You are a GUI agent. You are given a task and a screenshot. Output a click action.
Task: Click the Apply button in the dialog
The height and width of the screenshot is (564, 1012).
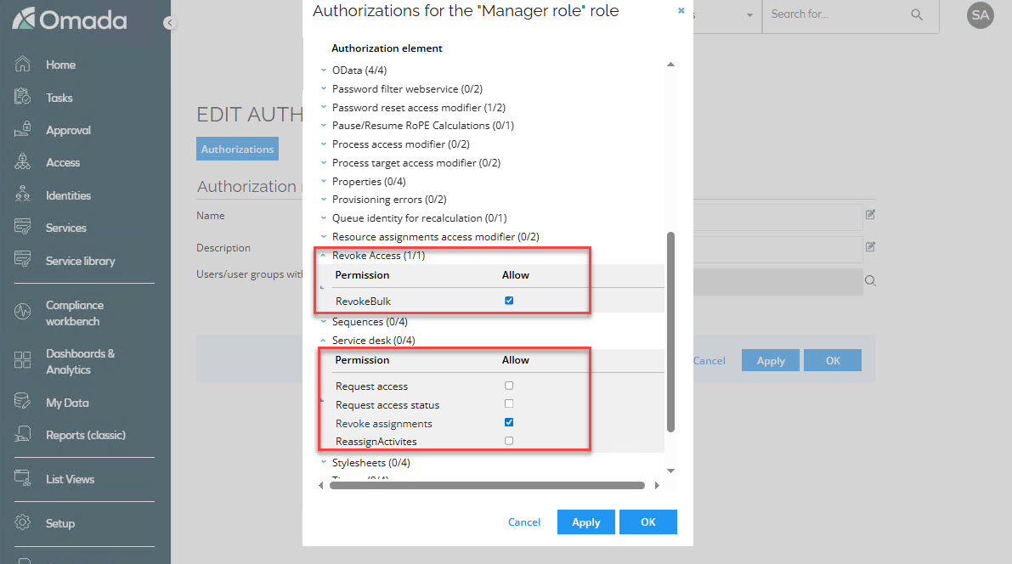pos(585,522)
